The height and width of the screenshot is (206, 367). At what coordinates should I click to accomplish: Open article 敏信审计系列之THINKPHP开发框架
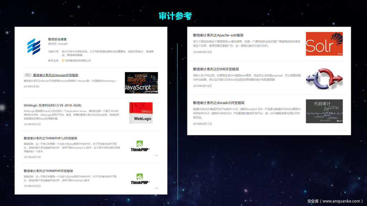pyautogui.click(x=48, y=171)
